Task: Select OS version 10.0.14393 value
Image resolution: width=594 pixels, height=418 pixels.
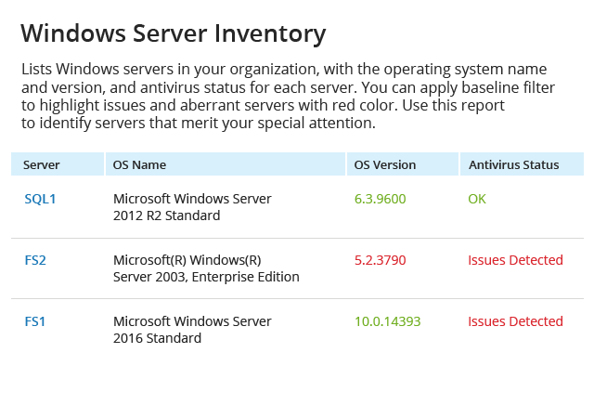Action: pyautogui.click(x=388, y=321)
